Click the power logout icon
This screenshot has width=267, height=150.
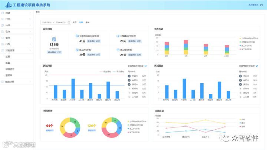[x=261, y=5]
